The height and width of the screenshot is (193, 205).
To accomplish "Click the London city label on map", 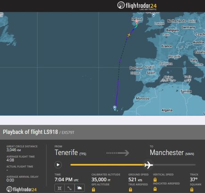I will (x=160, y=24).
